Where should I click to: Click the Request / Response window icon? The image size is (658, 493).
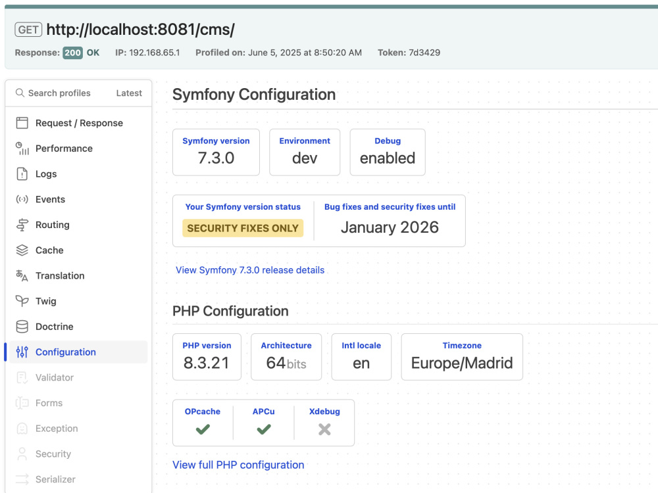point(22,123)
